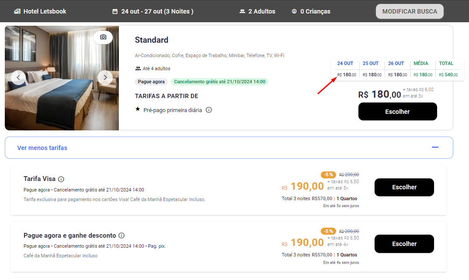Screen dimensions: 469x280
Task: Click the star icon beside Pré-pago primeira diária
Action: tap(138, 109)
